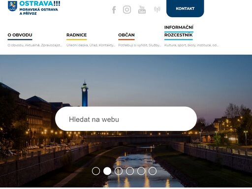Click the OSTRAVA!!! site title
Image resolution: width=252 pixels, height=189 pixels.
pos(40,3)
